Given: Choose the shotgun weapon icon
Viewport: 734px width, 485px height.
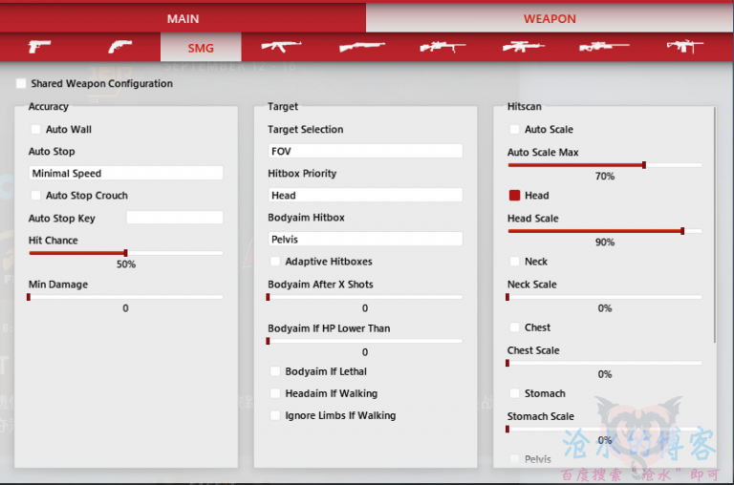Looking at the screenshot, I should [x=362, y=47].
